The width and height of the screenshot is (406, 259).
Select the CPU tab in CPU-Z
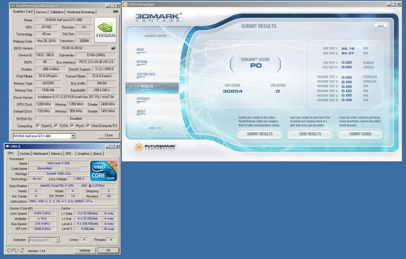11,153
